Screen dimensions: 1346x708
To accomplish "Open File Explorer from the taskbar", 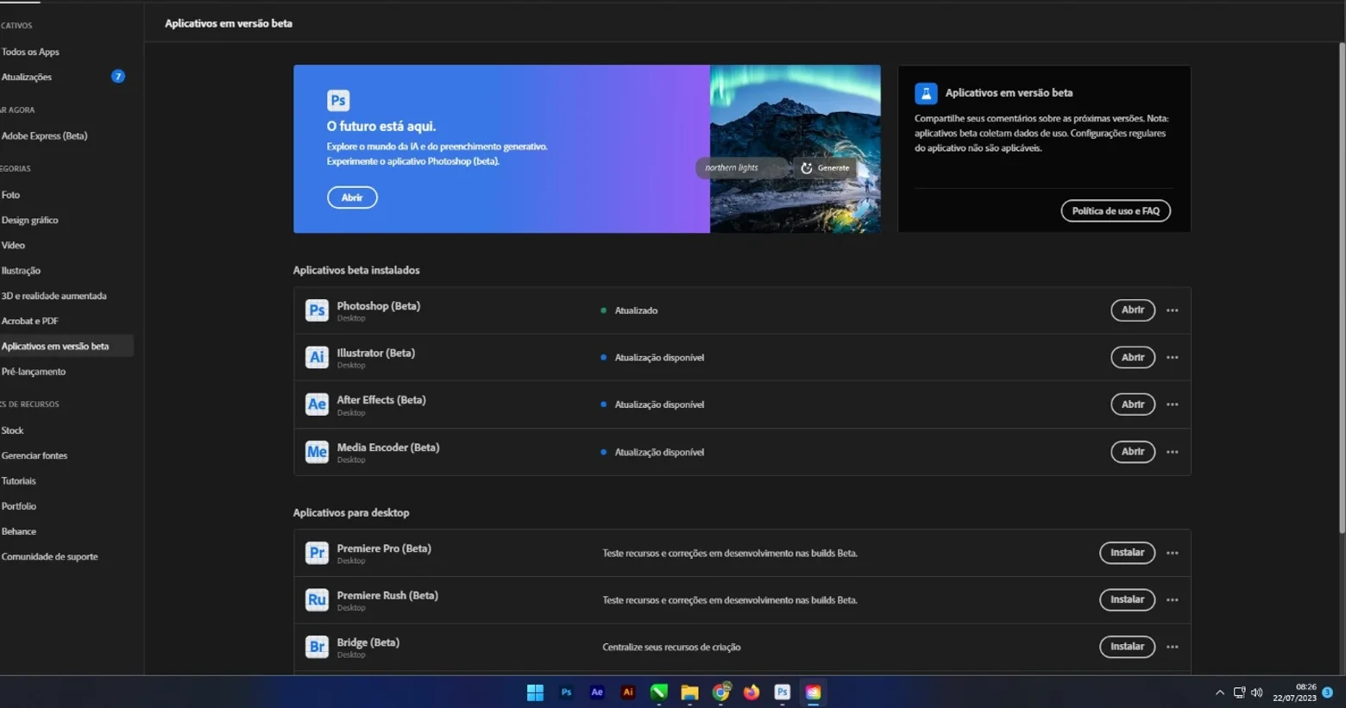I will [689, 692].
